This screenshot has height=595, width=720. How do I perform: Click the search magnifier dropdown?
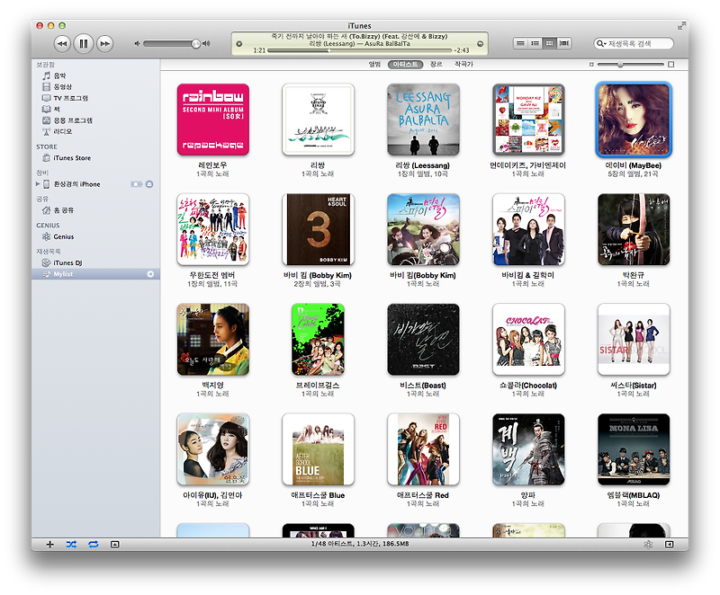coord(600,43)
